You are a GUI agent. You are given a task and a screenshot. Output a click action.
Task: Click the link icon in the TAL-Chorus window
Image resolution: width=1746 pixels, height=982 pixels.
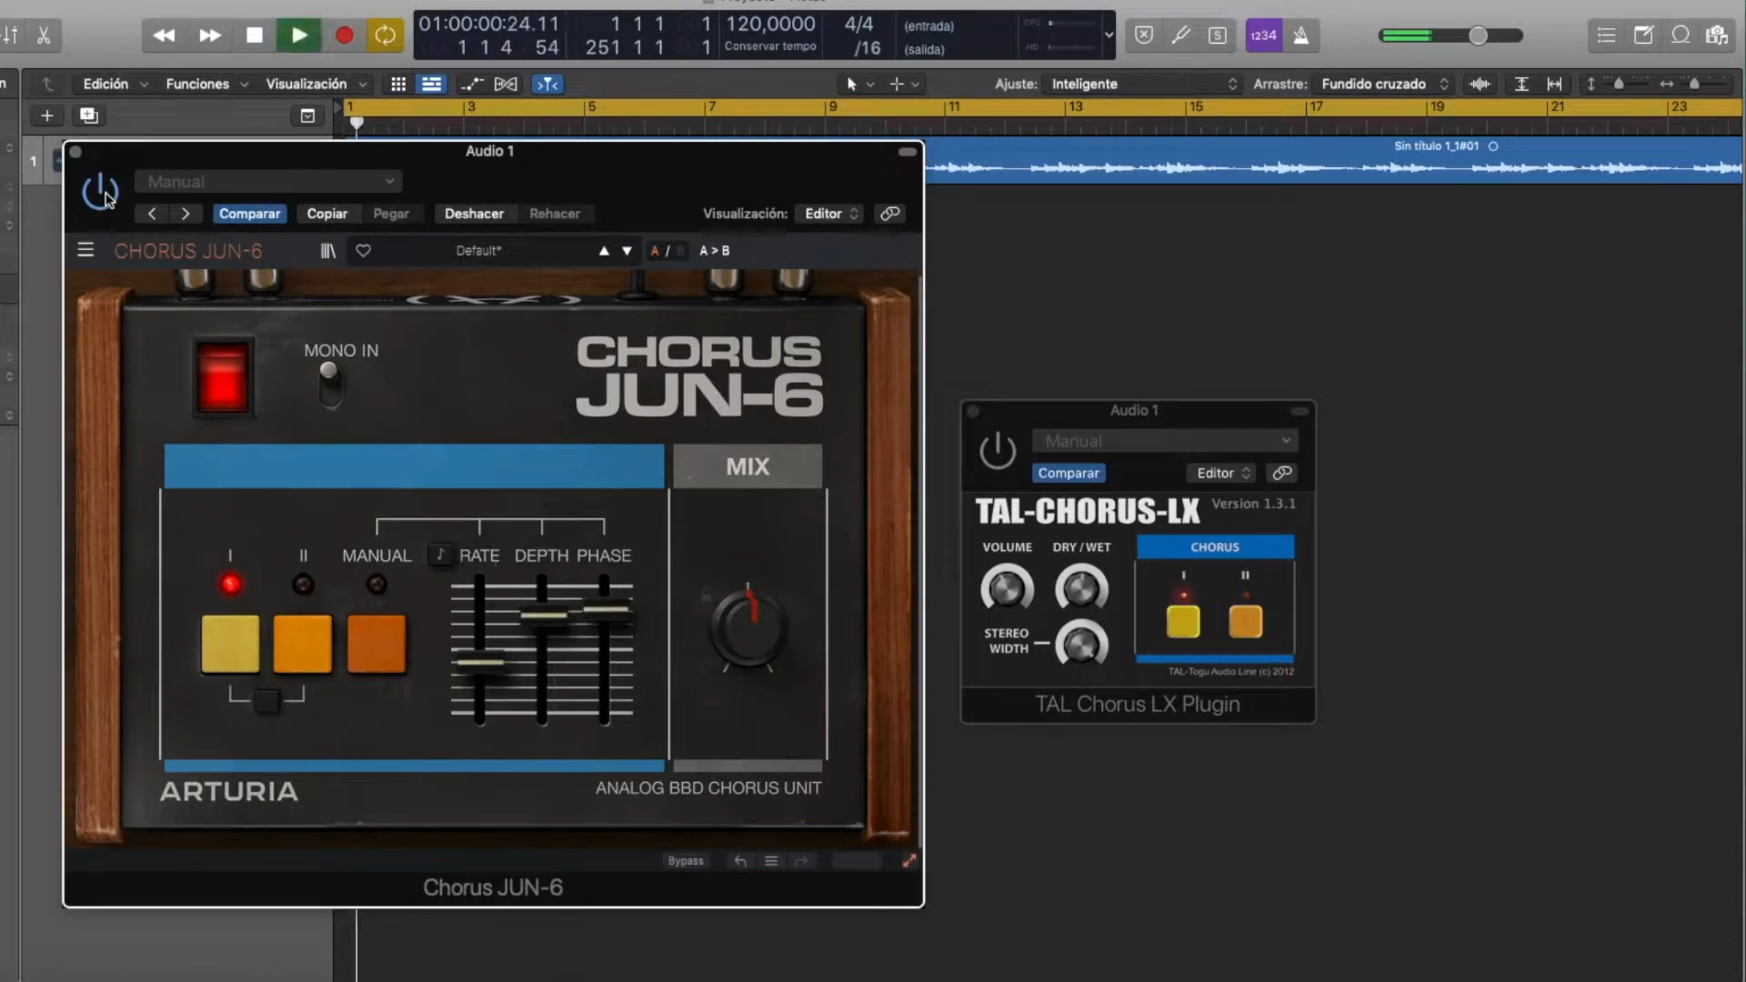click(1282, 473)
